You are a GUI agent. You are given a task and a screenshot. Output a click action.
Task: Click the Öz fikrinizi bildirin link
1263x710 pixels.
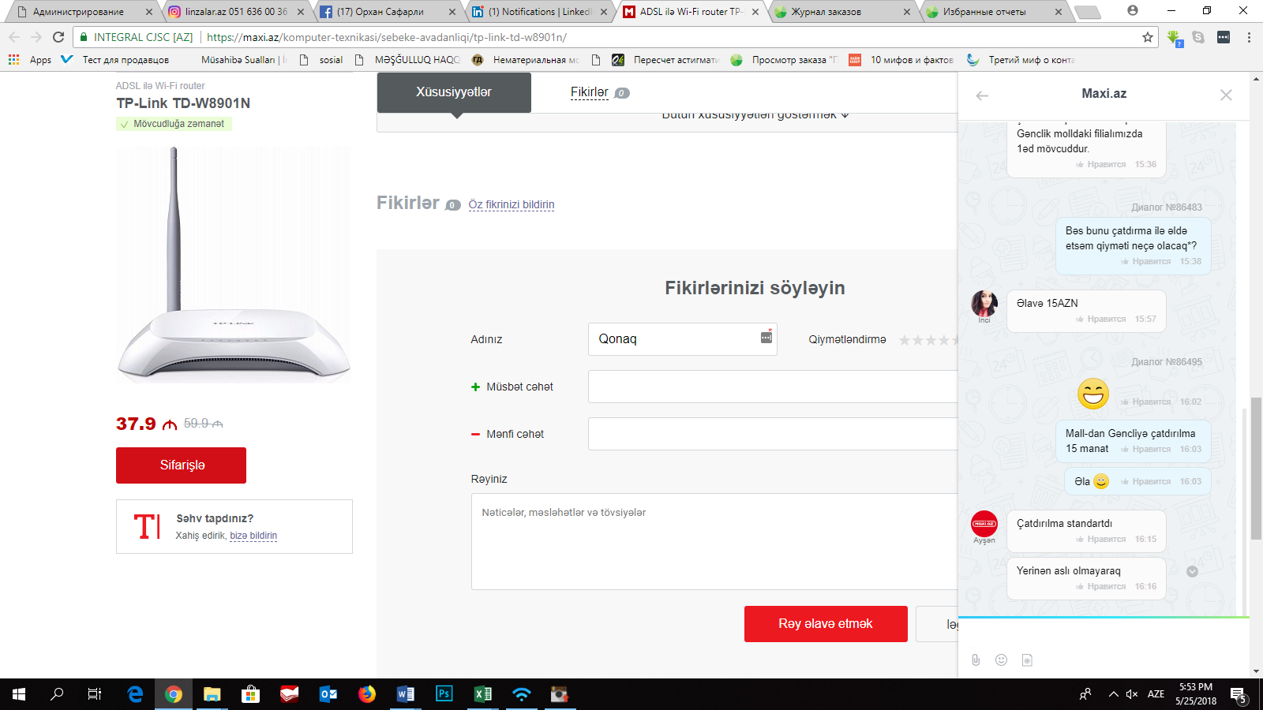pyautogui.click(x=512, y=204)
